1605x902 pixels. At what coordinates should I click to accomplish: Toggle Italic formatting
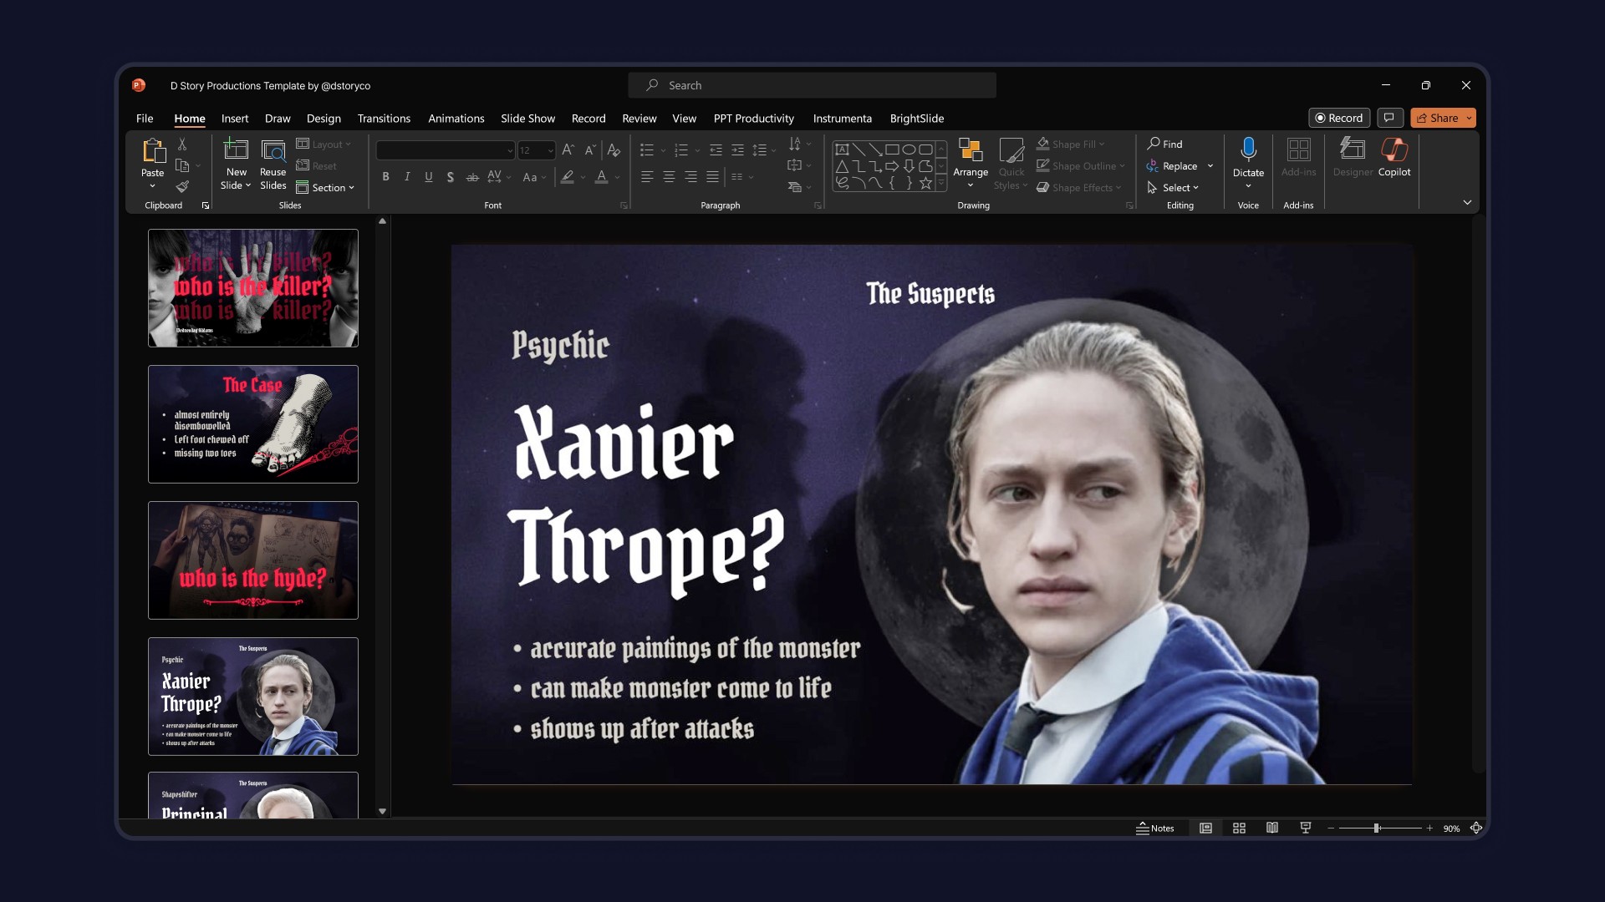click(407, 176)
